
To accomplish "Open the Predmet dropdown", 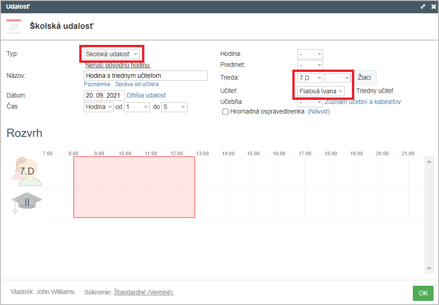I will point(310,65).
